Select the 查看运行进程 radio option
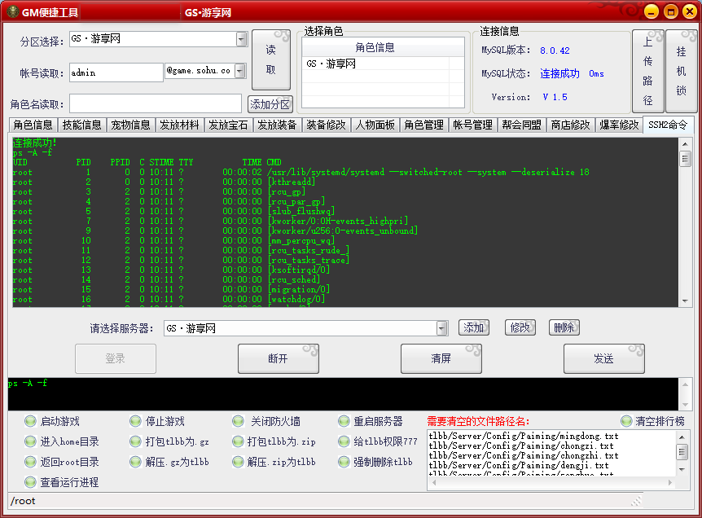The width and height of the screenshot is (702, 518). tap(31, 482)
